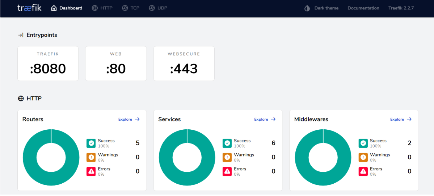This screenshot has height=196, width=434.
Task: Click the Middlewares donut chart
Action: (x=323, y=157)
